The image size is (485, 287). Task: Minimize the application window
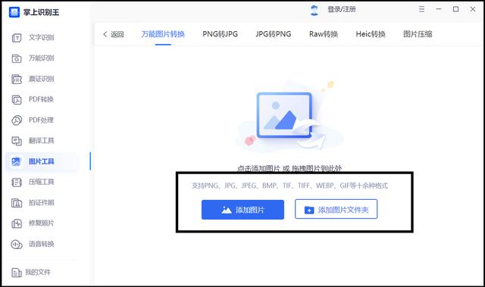pos(439,9)
